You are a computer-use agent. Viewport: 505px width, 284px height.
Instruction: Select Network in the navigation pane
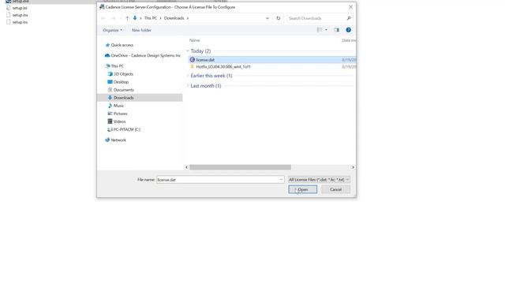[118, 140]
